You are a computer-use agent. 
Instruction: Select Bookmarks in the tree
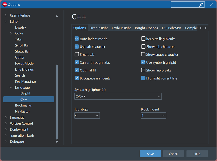point(24,105)
